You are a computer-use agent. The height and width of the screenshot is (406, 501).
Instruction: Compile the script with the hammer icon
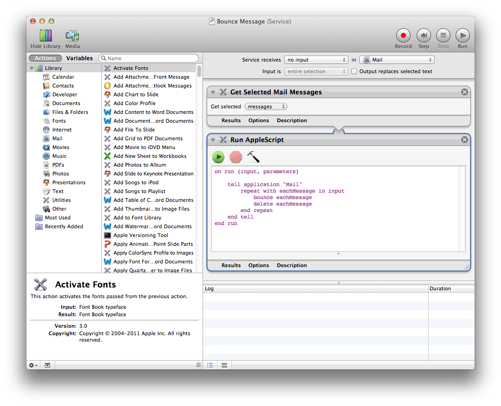point(254,157)
